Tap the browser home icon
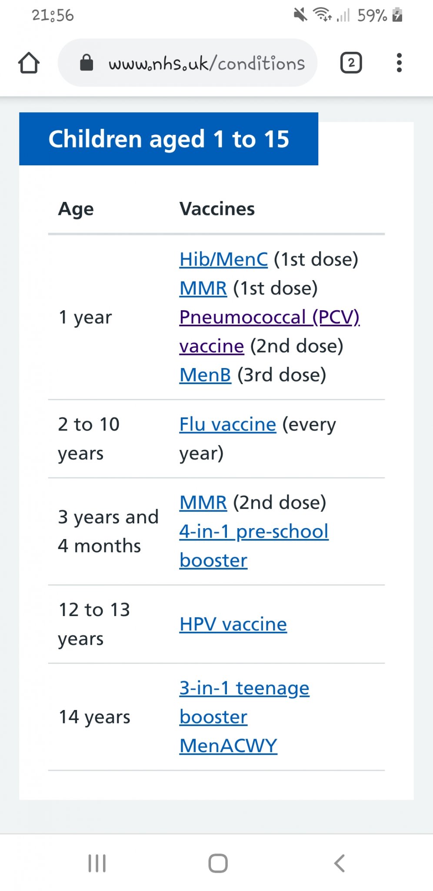 pos(29,63)
